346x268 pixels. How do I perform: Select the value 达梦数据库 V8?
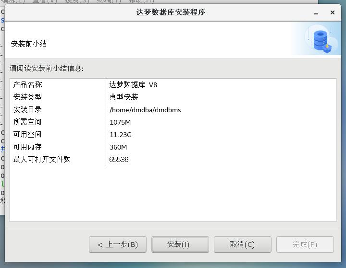coord(133,84)
